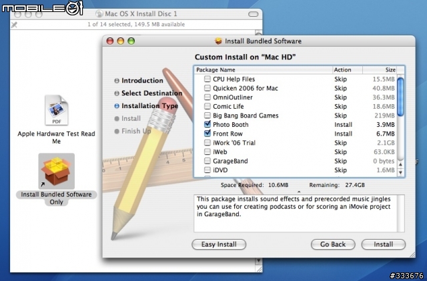The height and width of the screenshot is (281, 427).
Task: Click the Install Bundled Software title bar
Action: point(259,41)
